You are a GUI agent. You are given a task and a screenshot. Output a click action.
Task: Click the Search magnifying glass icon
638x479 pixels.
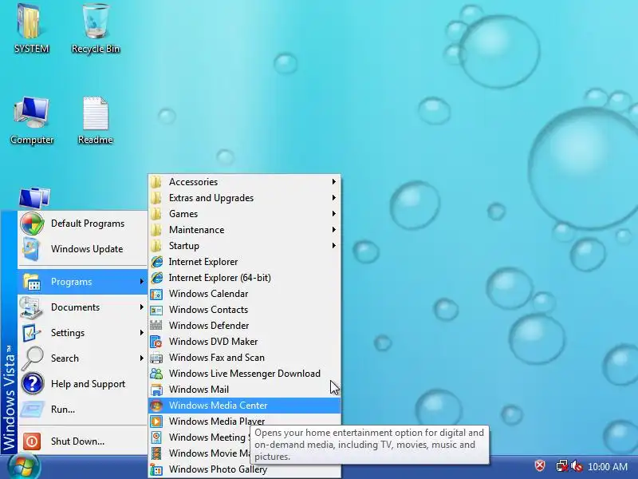pyautogui.click(x=32, y=358)
